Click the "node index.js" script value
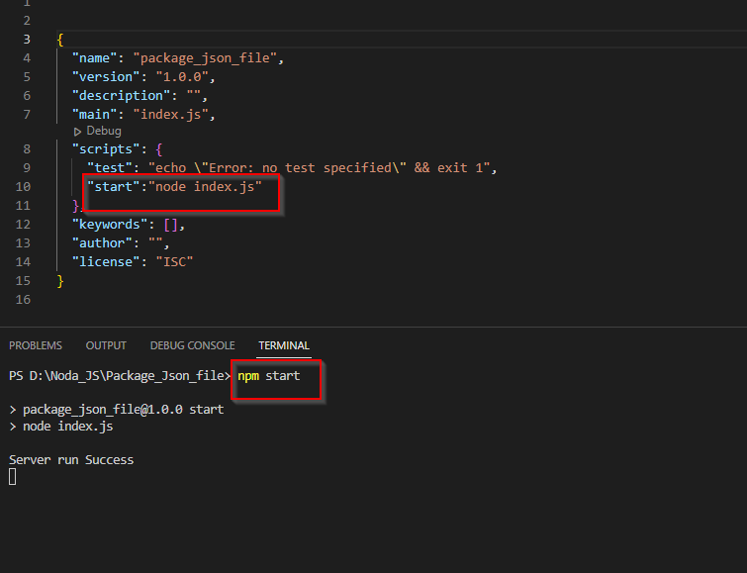The width and height of the screenshot is (747, 573). [x=206, y=186]
